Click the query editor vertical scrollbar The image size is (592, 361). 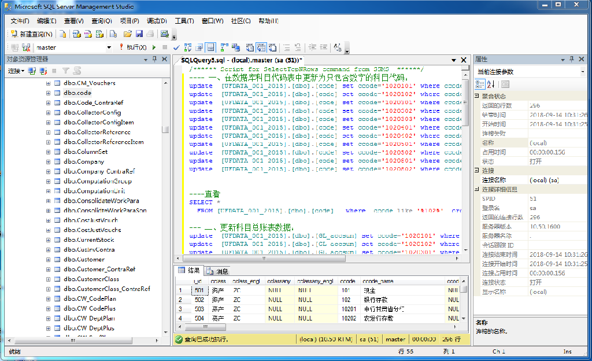[x=465, y=163]
